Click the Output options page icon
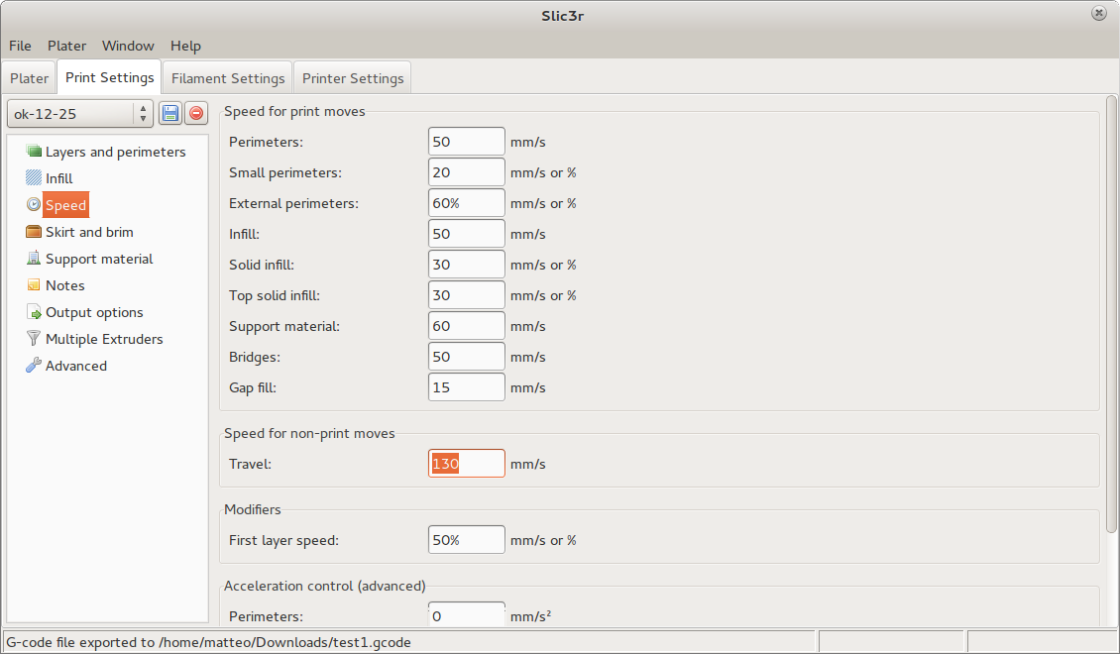 (34, 312)
